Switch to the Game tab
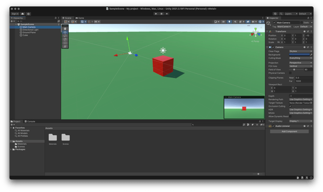This screenshot has width=323, height=192. [x=80, y=18]
